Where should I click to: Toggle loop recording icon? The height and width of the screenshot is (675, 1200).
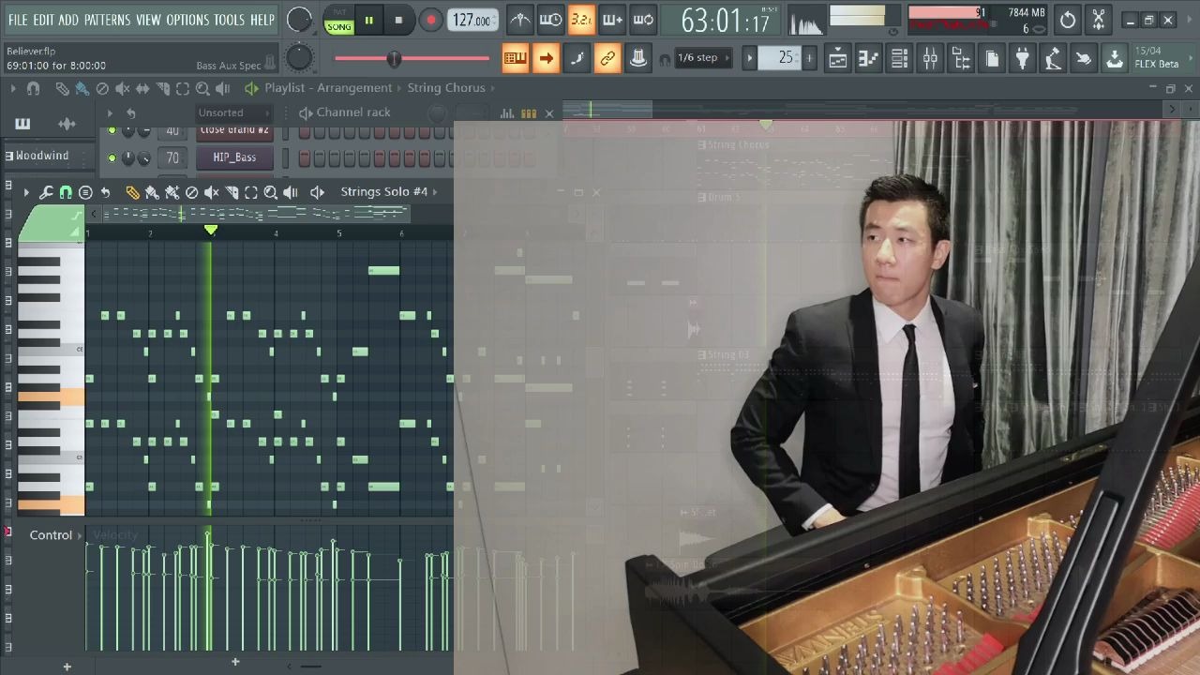pyautogui.click(x=643, y=20)
